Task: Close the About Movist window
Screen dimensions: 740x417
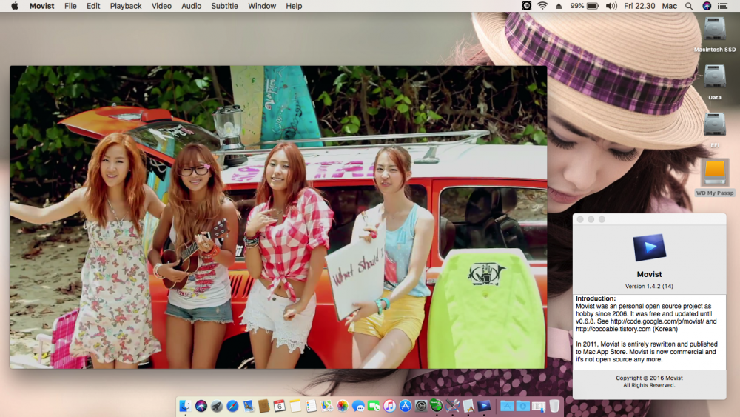Action: click(x=580, y=219)
